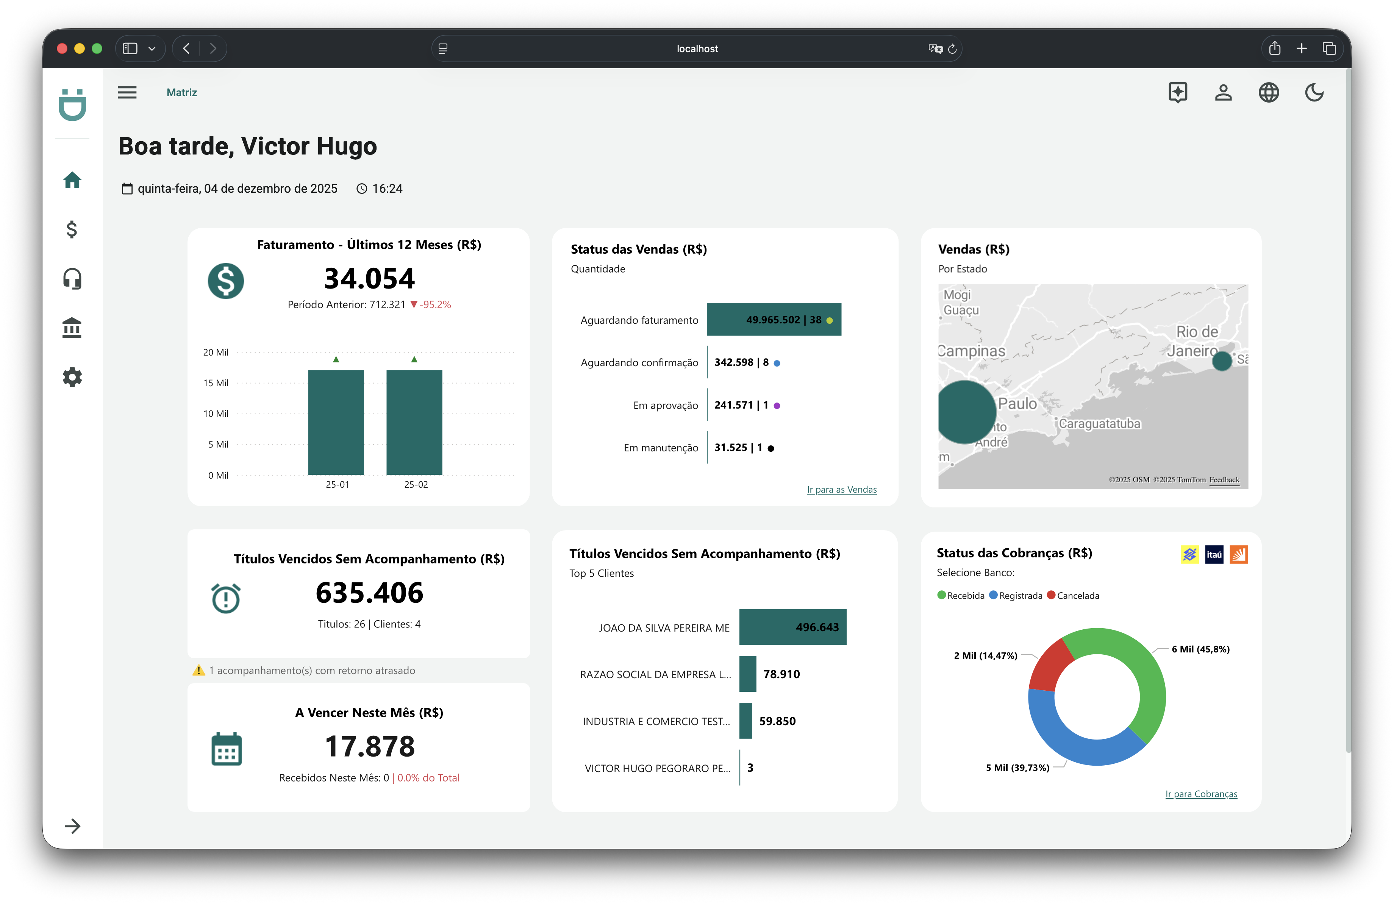Click the globe language icon
Image resolution: width=1394 pixels, height=905 pixels.
[x=1269, y=92]
